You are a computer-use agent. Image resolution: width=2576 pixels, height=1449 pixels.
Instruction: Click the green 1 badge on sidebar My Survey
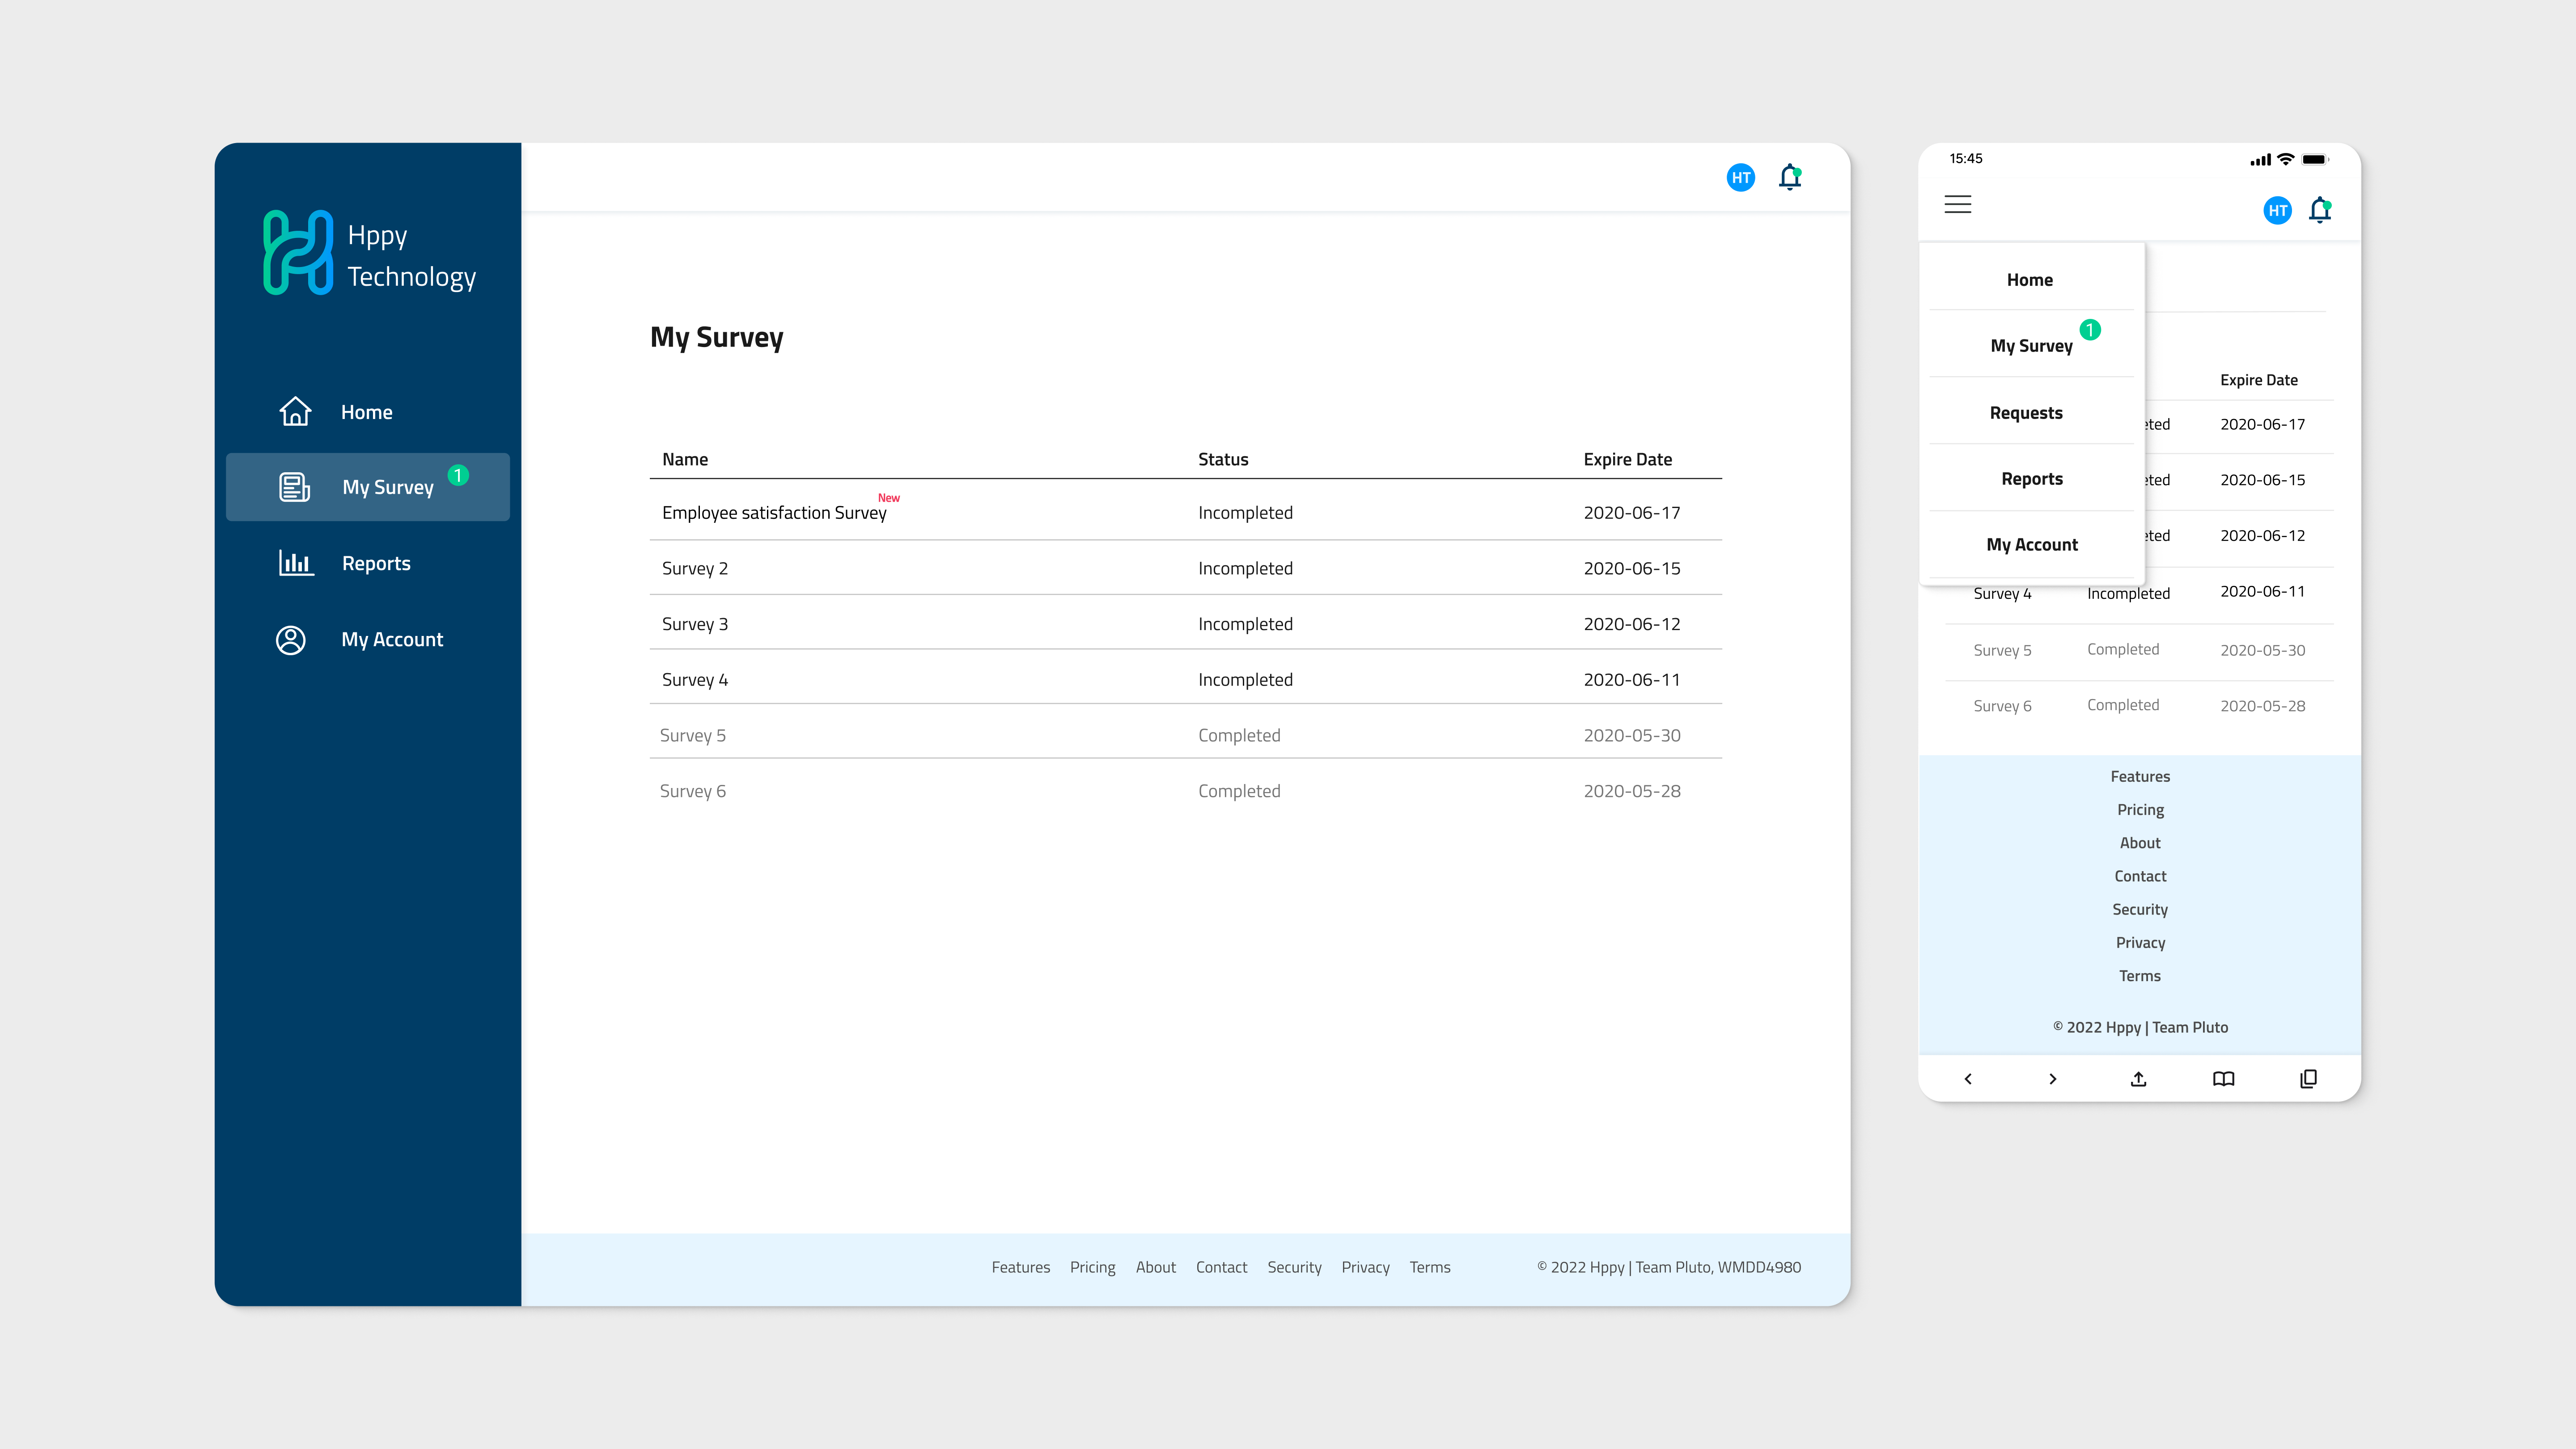tap(458, 475)
